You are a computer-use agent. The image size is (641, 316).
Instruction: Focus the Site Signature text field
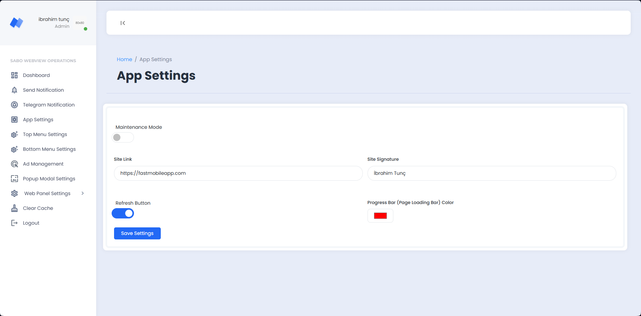tap(492, 173)
